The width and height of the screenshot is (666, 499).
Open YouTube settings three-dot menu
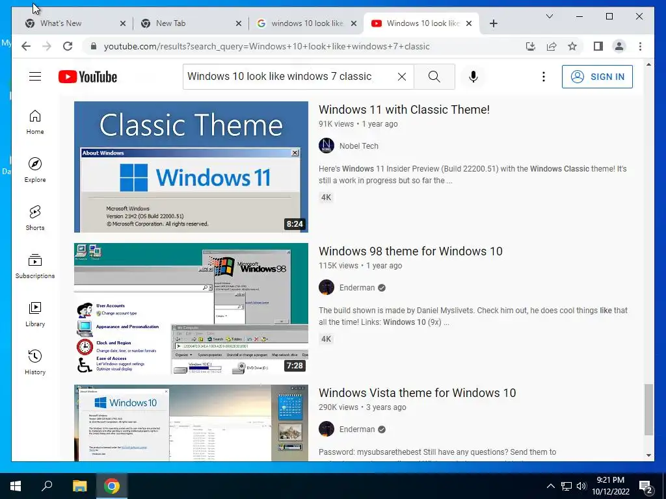[543, 77]
